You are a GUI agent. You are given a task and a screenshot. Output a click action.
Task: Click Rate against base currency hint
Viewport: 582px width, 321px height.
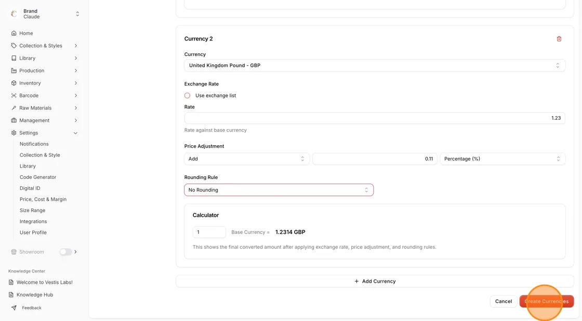(215, 130)
